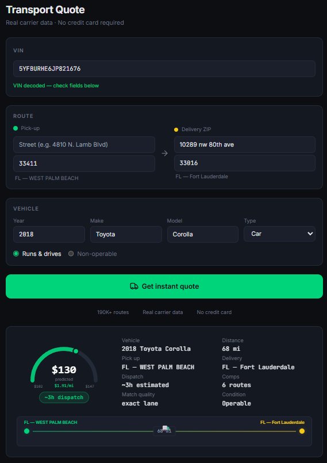327x463 pixels.
Task: Click the pick-up ZIP field 33411
Action: (x=84, y=163)
